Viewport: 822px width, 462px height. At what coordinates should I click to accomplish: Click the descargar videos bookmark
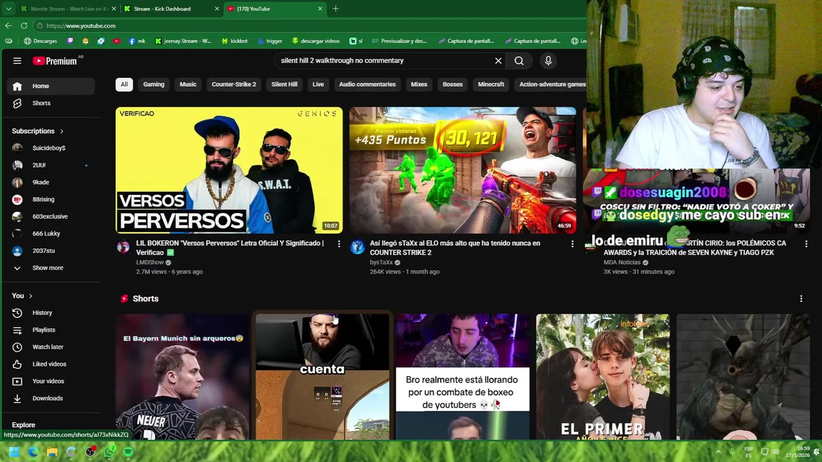(315, 41)
